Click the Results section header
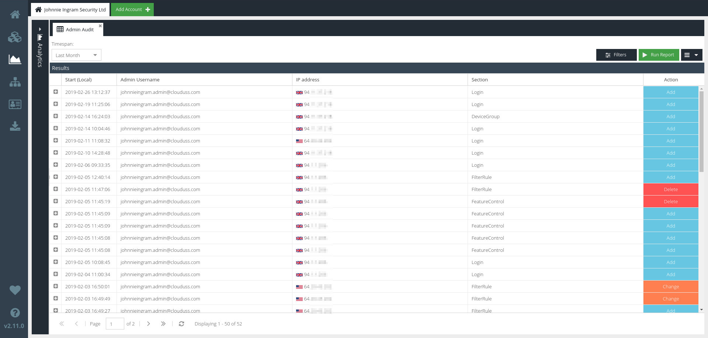Screen dimensions: 708x338 [377, 68]
